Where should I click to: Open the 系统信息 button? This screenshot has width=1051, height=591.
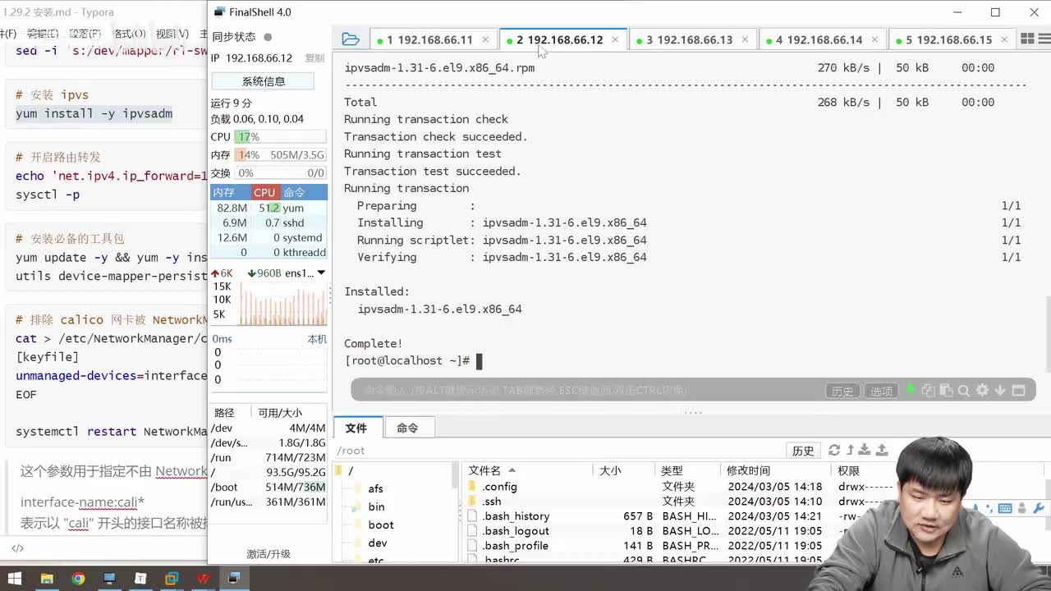[263, 81]
